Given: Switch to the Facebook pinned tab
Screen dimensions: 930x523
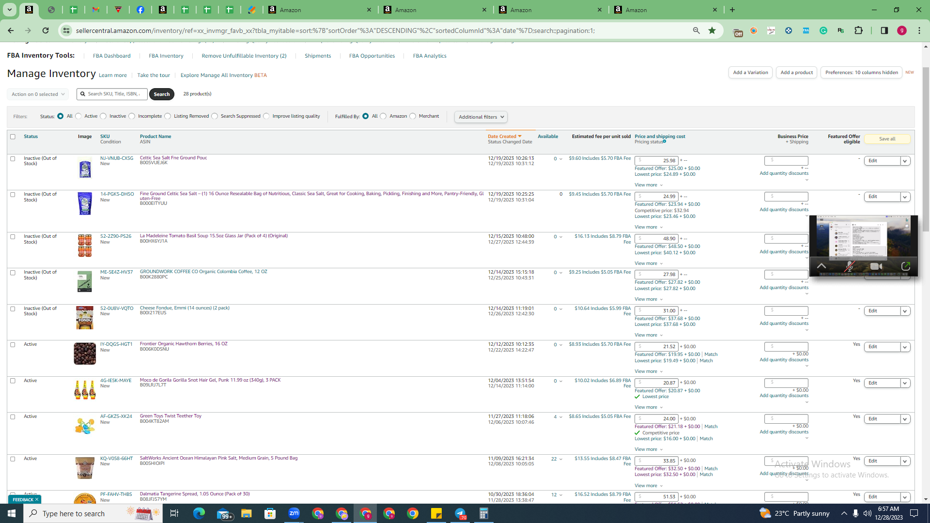Looking at the screenshot, I should click(x=140, y=10).
